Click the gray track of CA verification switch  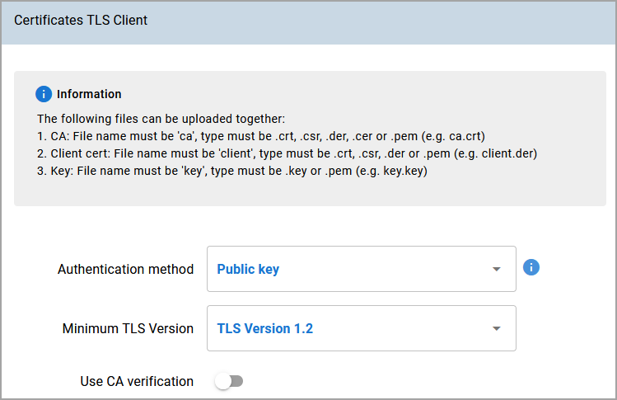(x=237, y=381)
